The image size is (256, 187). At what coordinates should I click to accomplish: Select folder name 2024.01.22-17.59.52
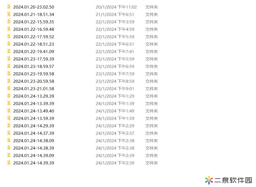(x=34, y=37)
